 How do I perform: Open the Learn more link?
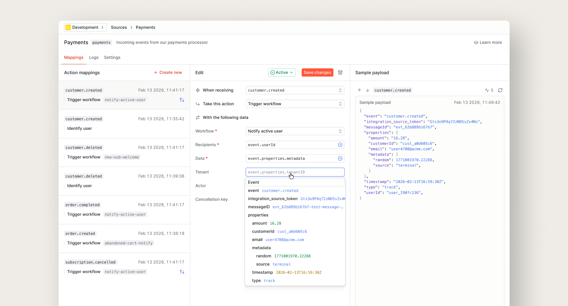coord(488,43)
